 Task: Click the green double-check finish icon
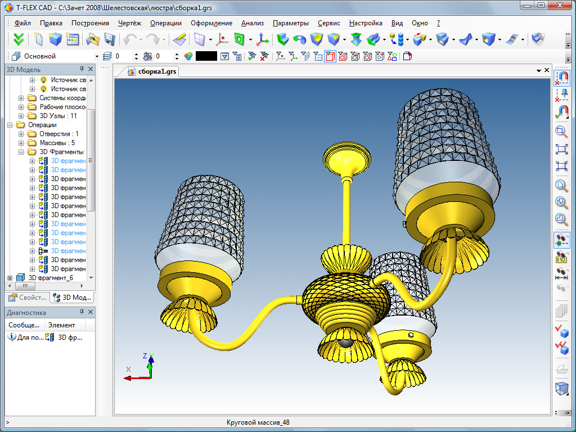click(19, 39)
